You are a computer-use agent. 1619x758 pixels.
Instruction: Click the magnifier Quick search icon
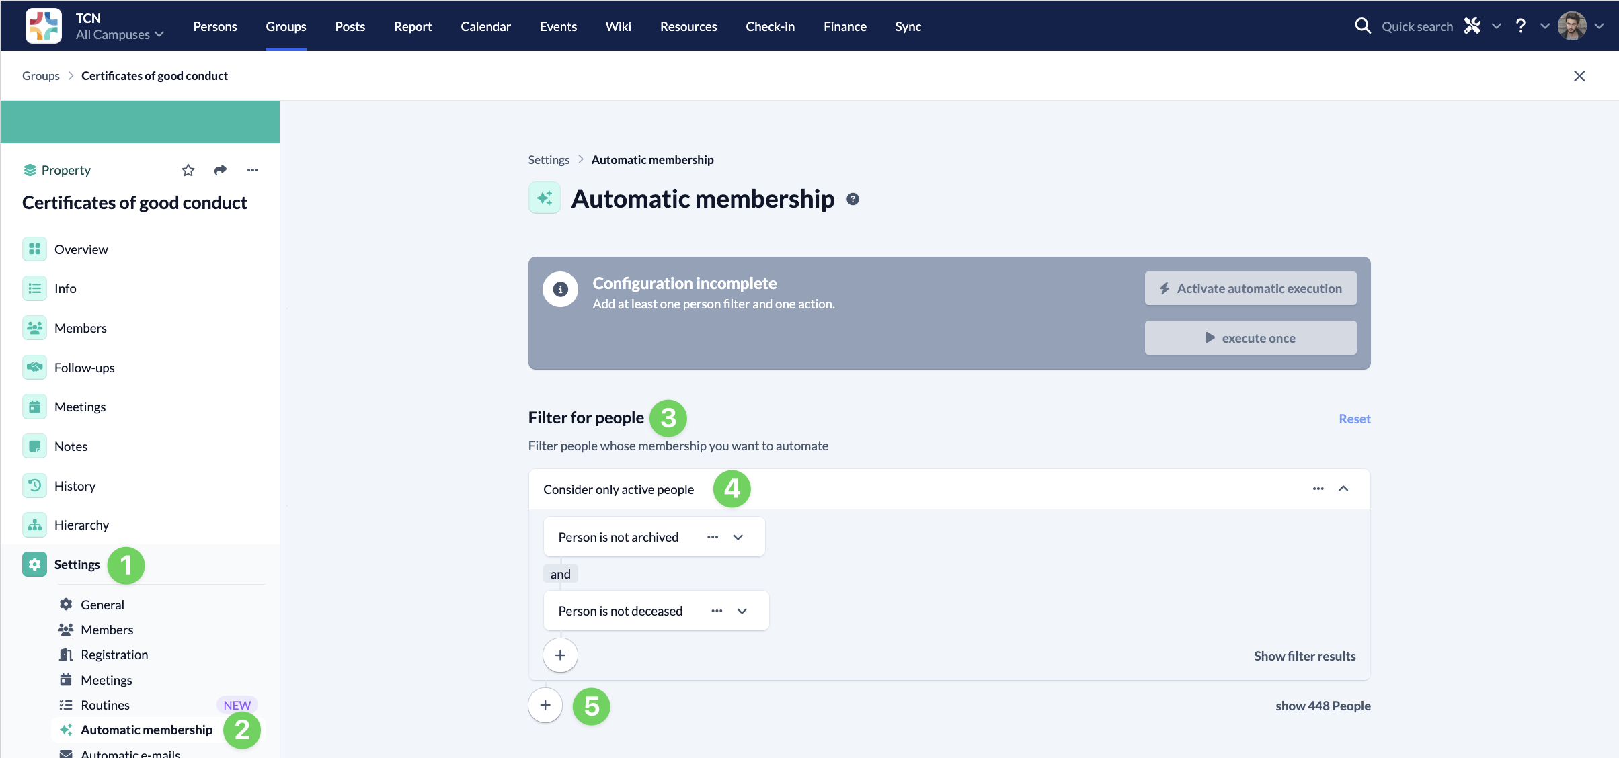pyautogui.click(x=1362, y=26)
